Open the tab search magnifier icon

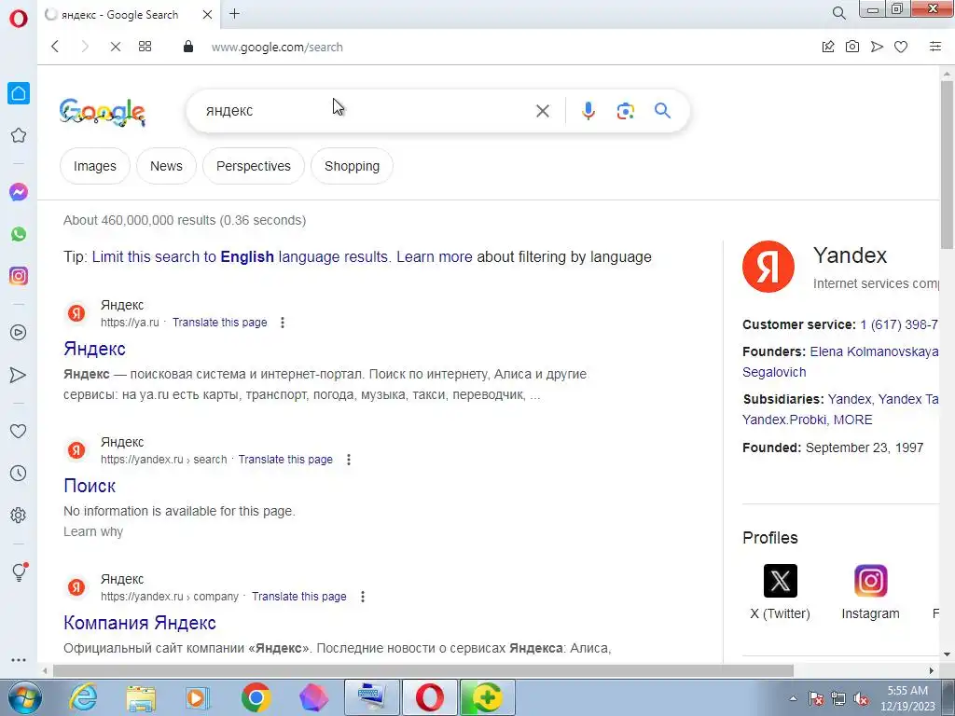838,13
